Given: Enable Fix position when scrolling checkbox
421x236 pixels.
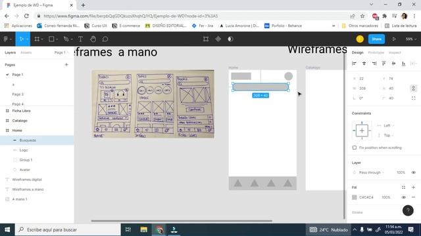Looking at the screenshot, I should click(355, 147).
